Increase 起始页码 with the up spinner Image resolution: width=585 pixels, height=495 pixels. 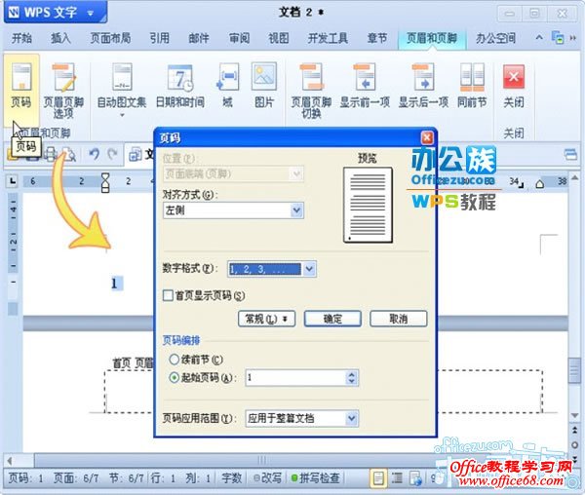tap(351, 374)
